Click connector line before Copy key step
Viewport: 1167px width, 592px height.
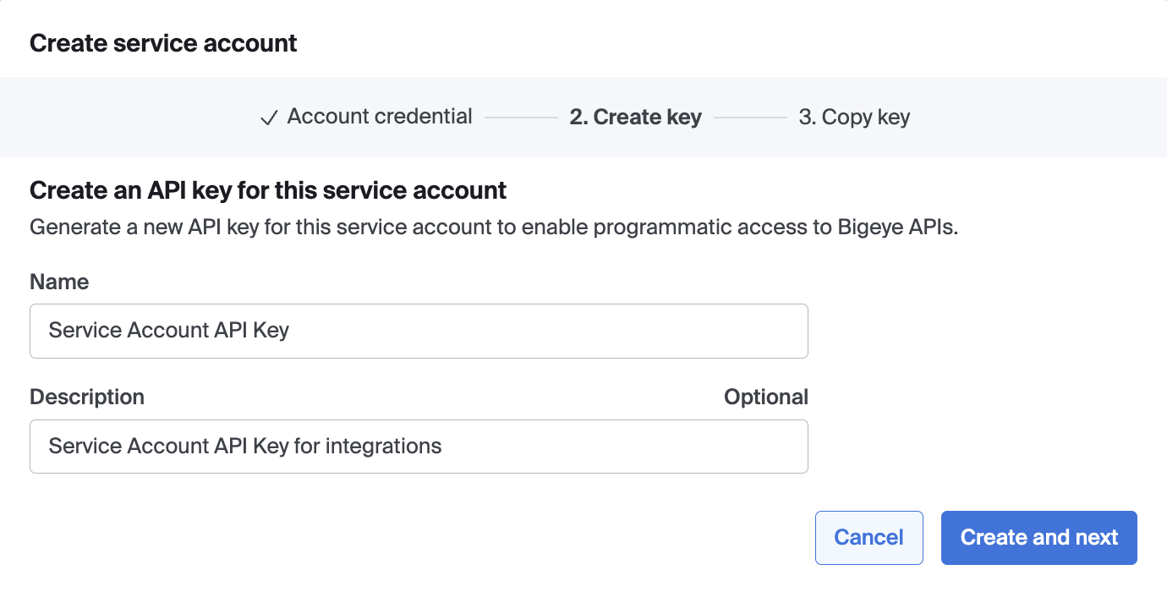coord(750,118)
